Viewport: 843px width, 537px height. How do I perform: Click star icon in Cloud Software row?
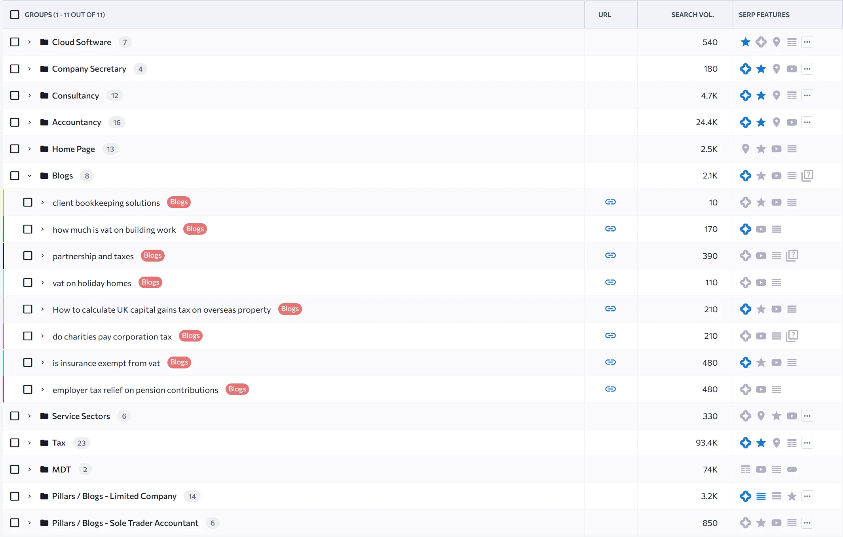point(746,42)
